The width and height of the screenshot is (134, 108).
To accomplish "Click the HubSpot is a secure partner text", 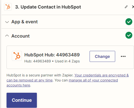I will [40, 75].
